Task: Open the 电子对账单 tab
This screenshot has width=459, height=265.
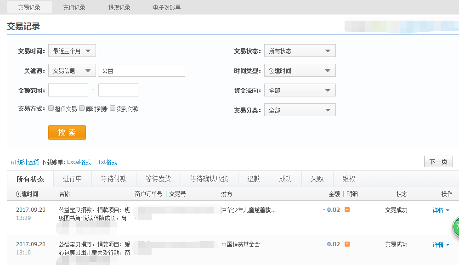Action: point(167,7)
